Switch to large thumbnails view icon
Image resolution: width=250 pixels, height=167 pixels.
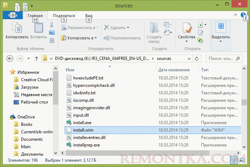(x=242, y=160)
